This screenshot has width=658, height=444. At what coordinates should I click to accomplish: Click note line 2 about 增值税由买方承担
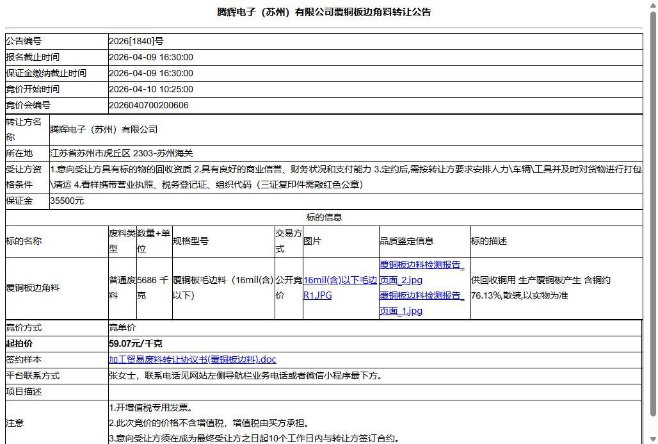click(x=209, y=423)
